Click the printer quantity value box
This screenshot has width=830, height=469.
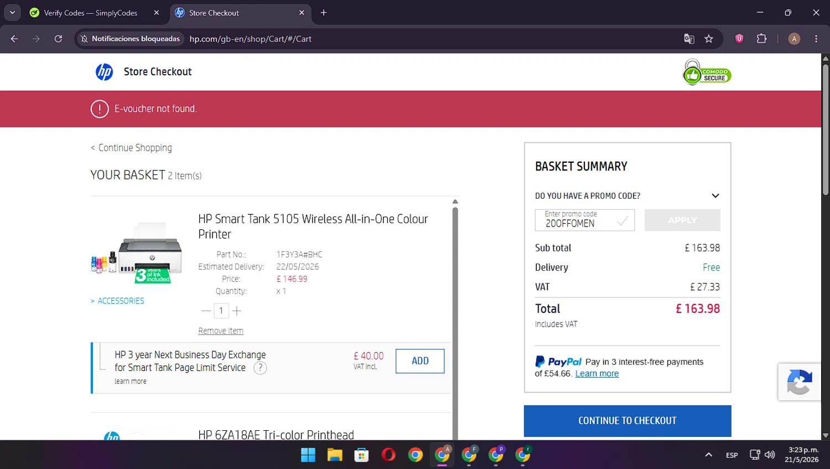point(221,311)
